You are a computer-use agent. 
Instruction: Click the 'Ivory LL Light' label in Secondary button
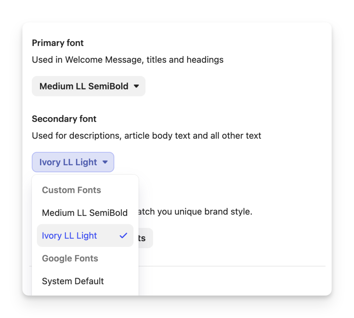[68, 162]
